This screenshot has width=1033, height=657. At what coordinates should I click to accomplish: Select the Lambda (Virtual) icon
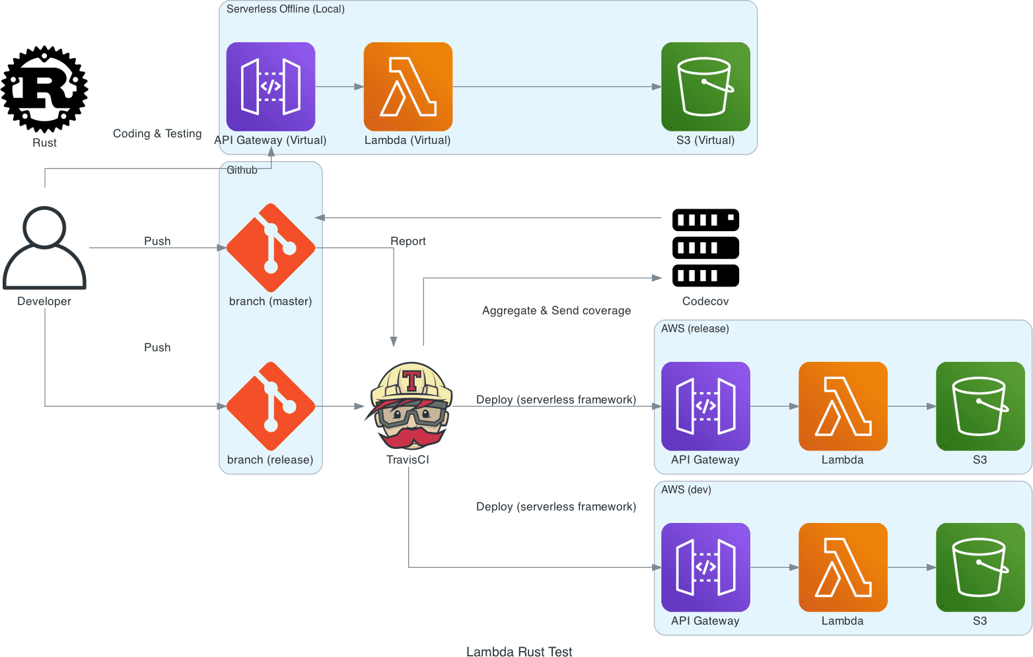(x=408, y=86)
